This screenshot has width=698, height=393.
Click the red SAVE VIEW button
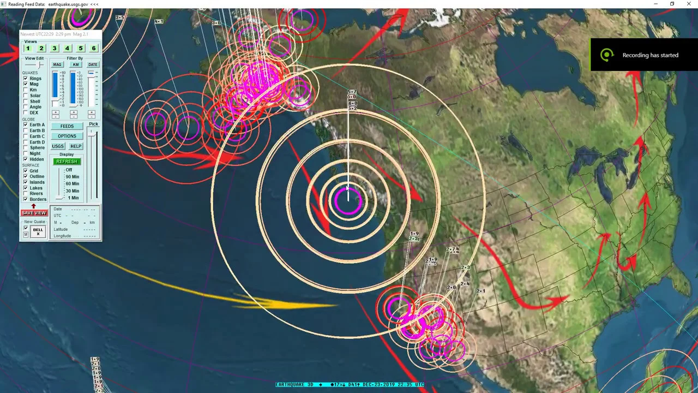tap(34, 213)
